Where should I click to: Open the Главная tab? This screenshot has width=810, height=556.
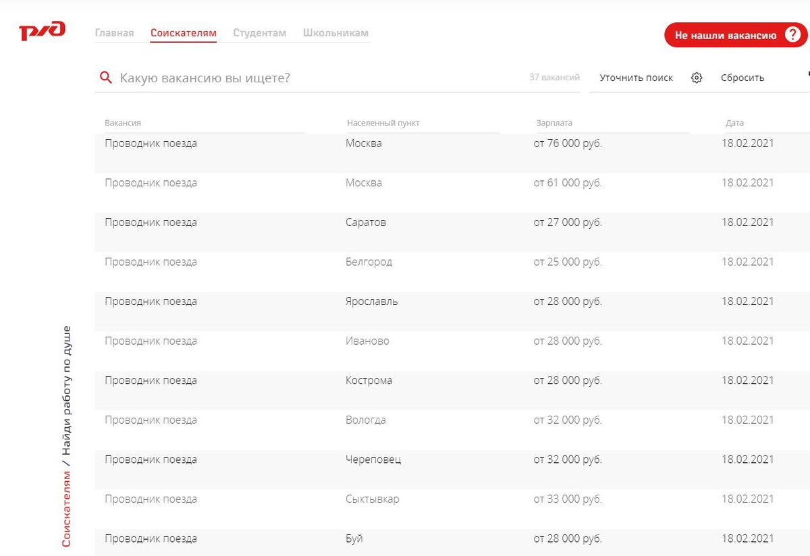click(x=114, y=32)
